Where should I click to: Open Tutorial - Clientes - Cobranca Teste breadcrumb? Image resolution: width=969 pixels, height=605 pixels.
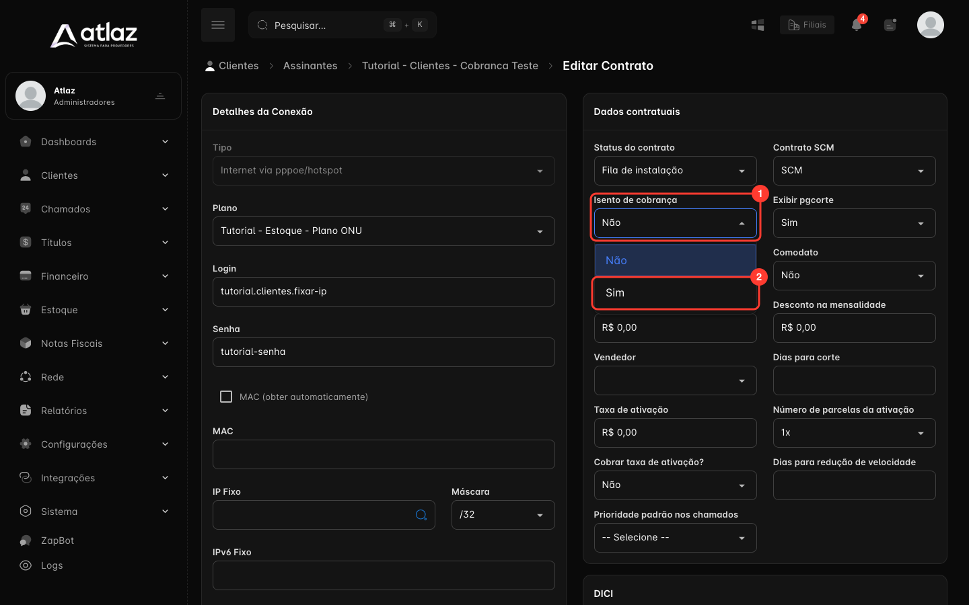pos(450,66)
